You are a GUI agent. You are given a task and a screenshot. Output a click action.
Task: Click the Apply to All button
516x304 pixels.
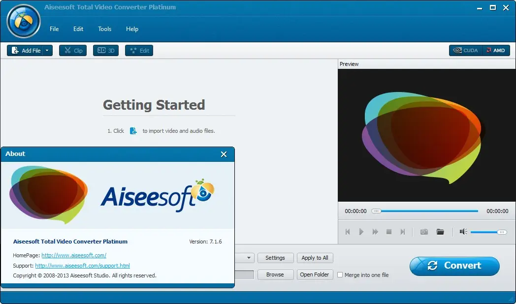click(315, 258)
